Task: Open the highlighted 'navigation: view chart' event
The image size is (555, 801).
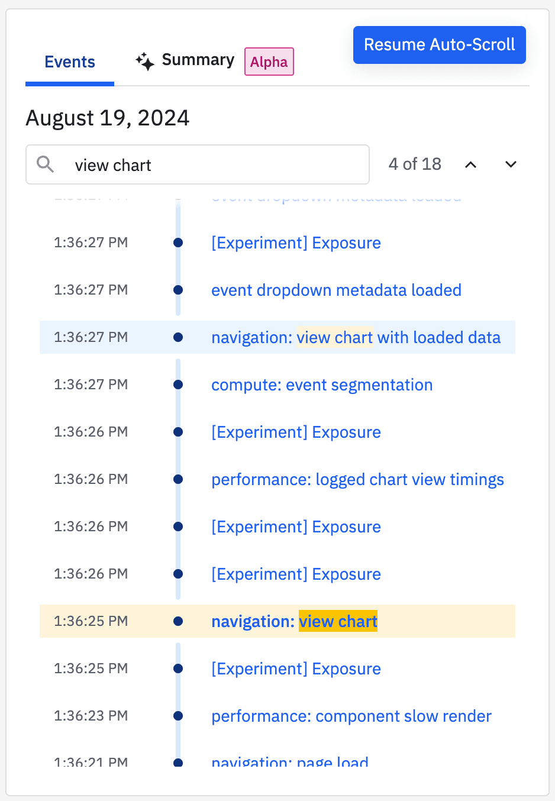Action: click(x=294, y=622)
